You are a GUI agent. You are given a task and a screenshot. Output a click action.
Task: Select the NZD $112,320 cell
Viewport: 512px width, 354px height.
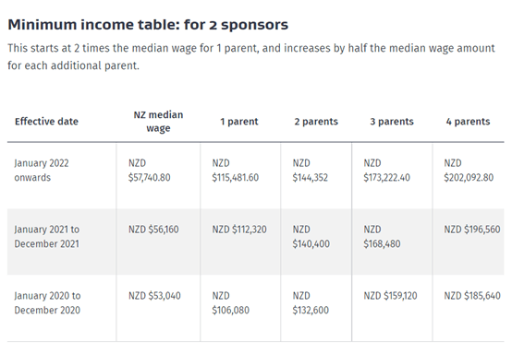point(239,230)
